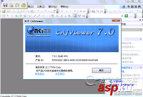Screen dimensions: 143x97
Task: Collapse the 书馆(PDL) section
Action: [141, 67]
